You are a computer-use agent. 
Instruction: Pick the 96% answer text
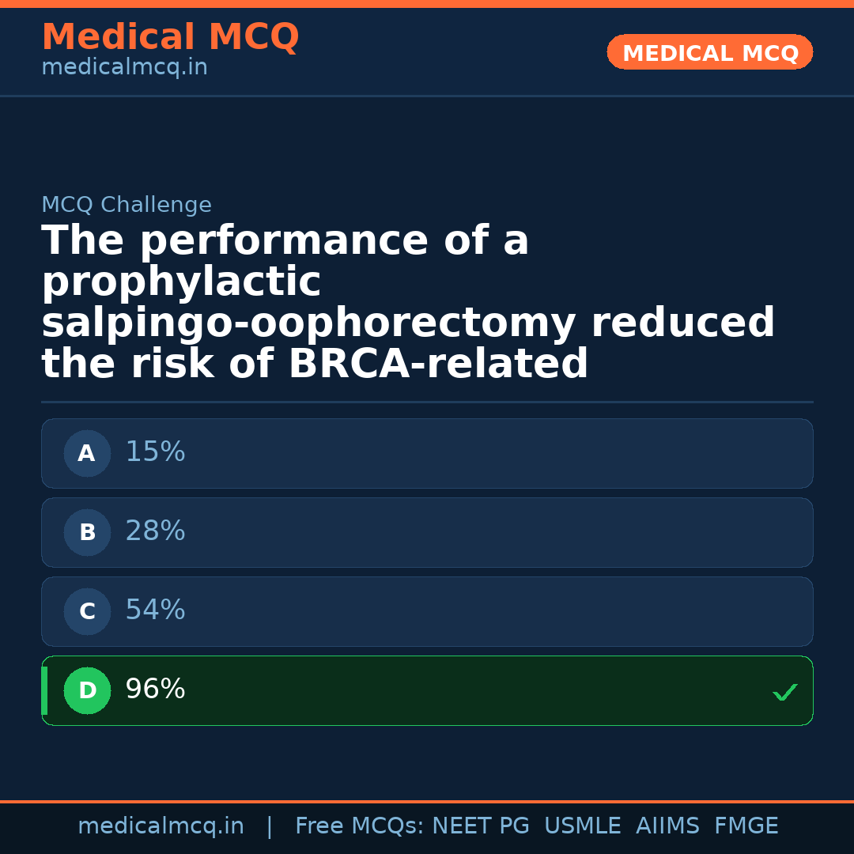tap(155, 690)
